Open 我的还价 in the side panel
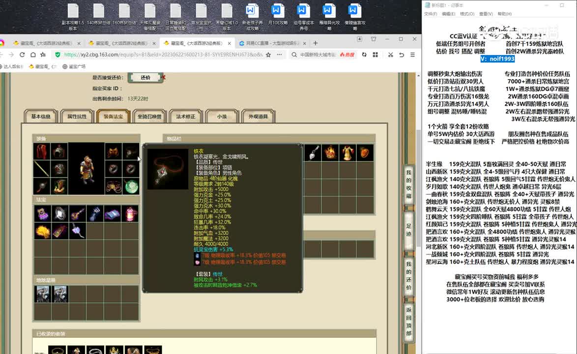The width and height of the screenshot is (577, 354). pos(408,276)
